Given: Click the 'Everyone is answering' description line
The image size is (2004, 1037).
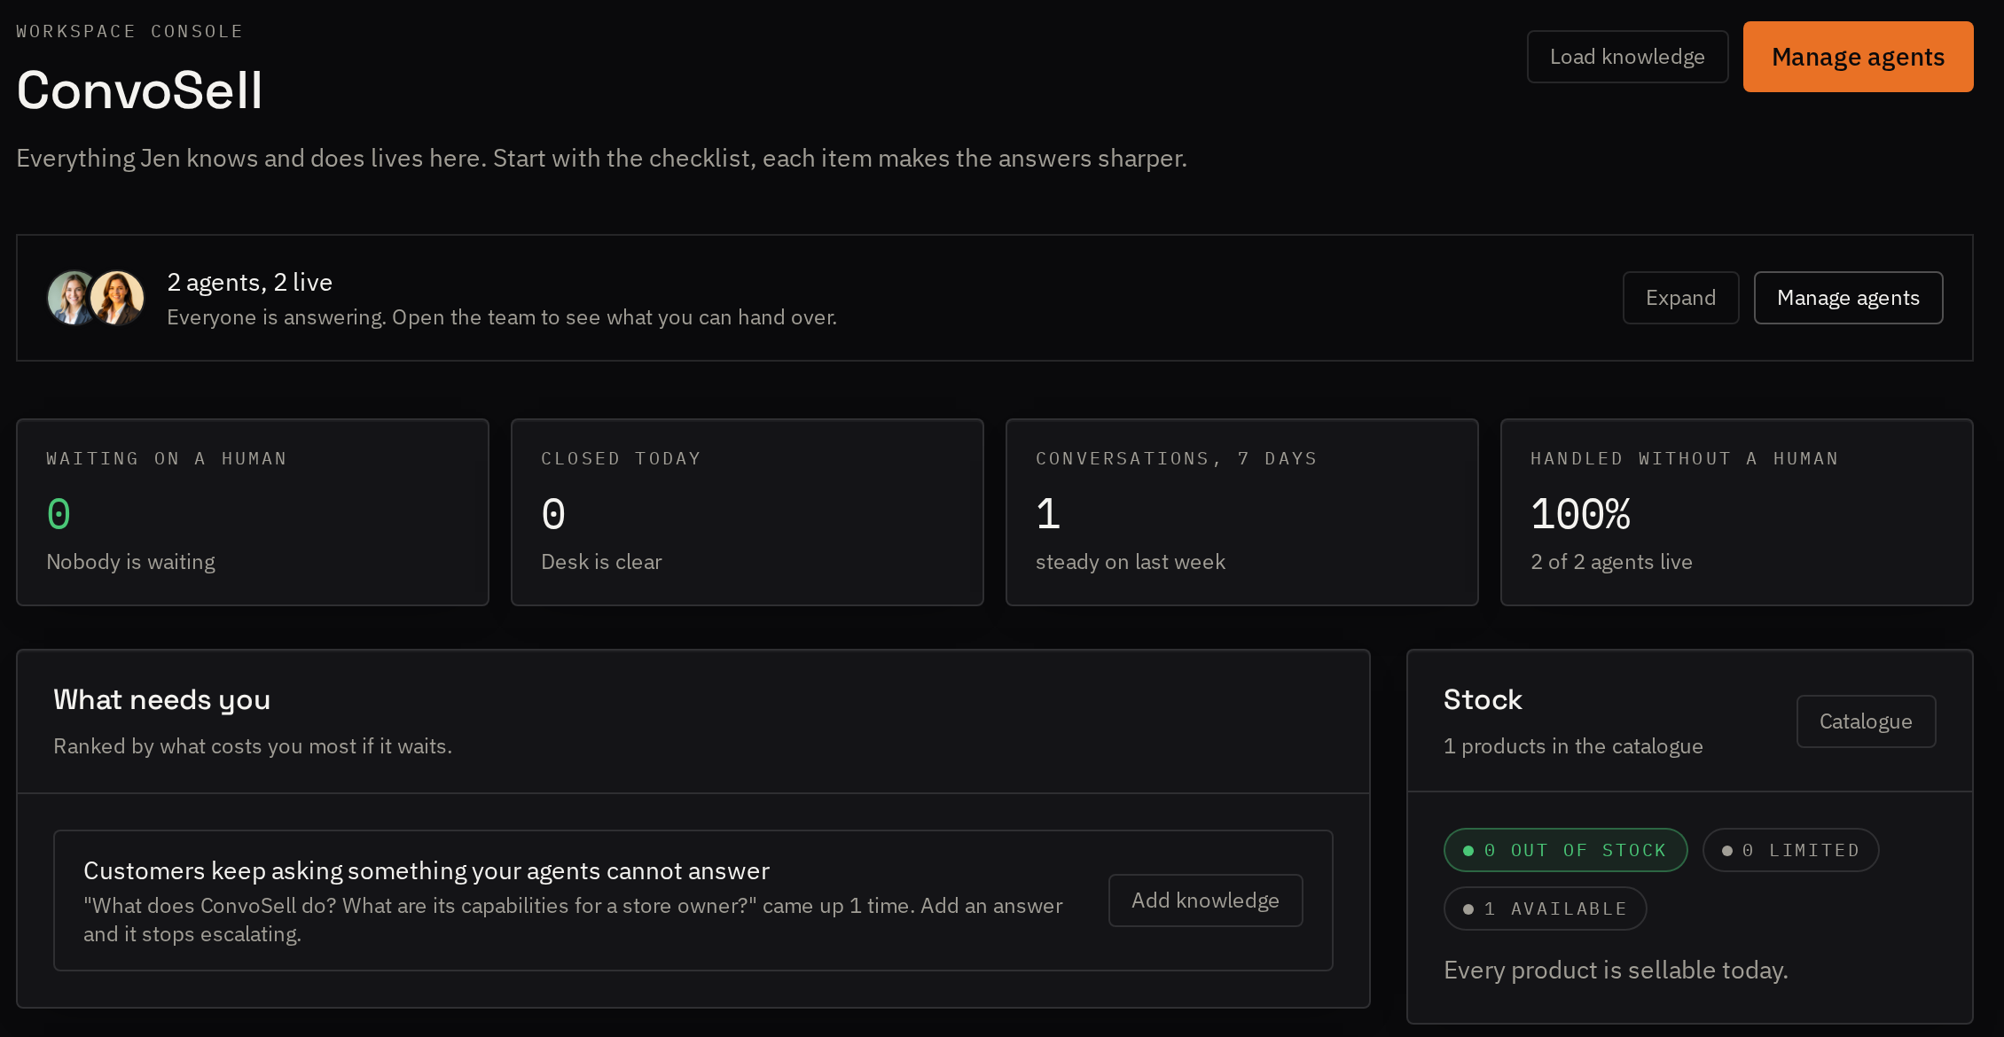Looking at the screenshot, I should tap(502, 317).
